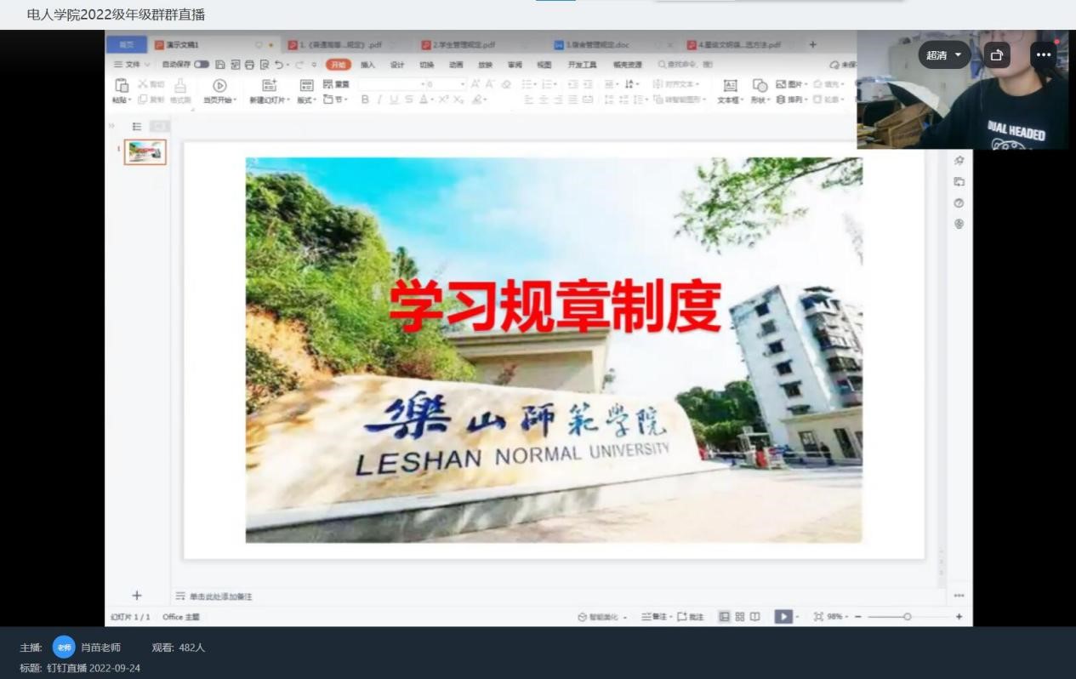Apply Strikethrough formatting with S icon

click(x=409, y=100)
